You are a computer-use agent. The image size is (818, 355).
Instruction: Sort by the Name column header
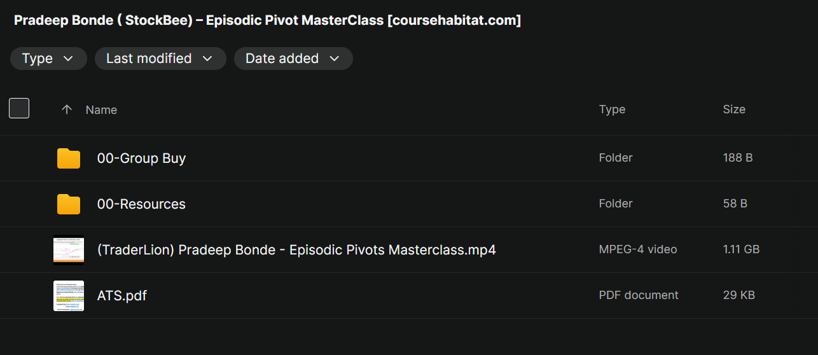[x=101, y=109]
